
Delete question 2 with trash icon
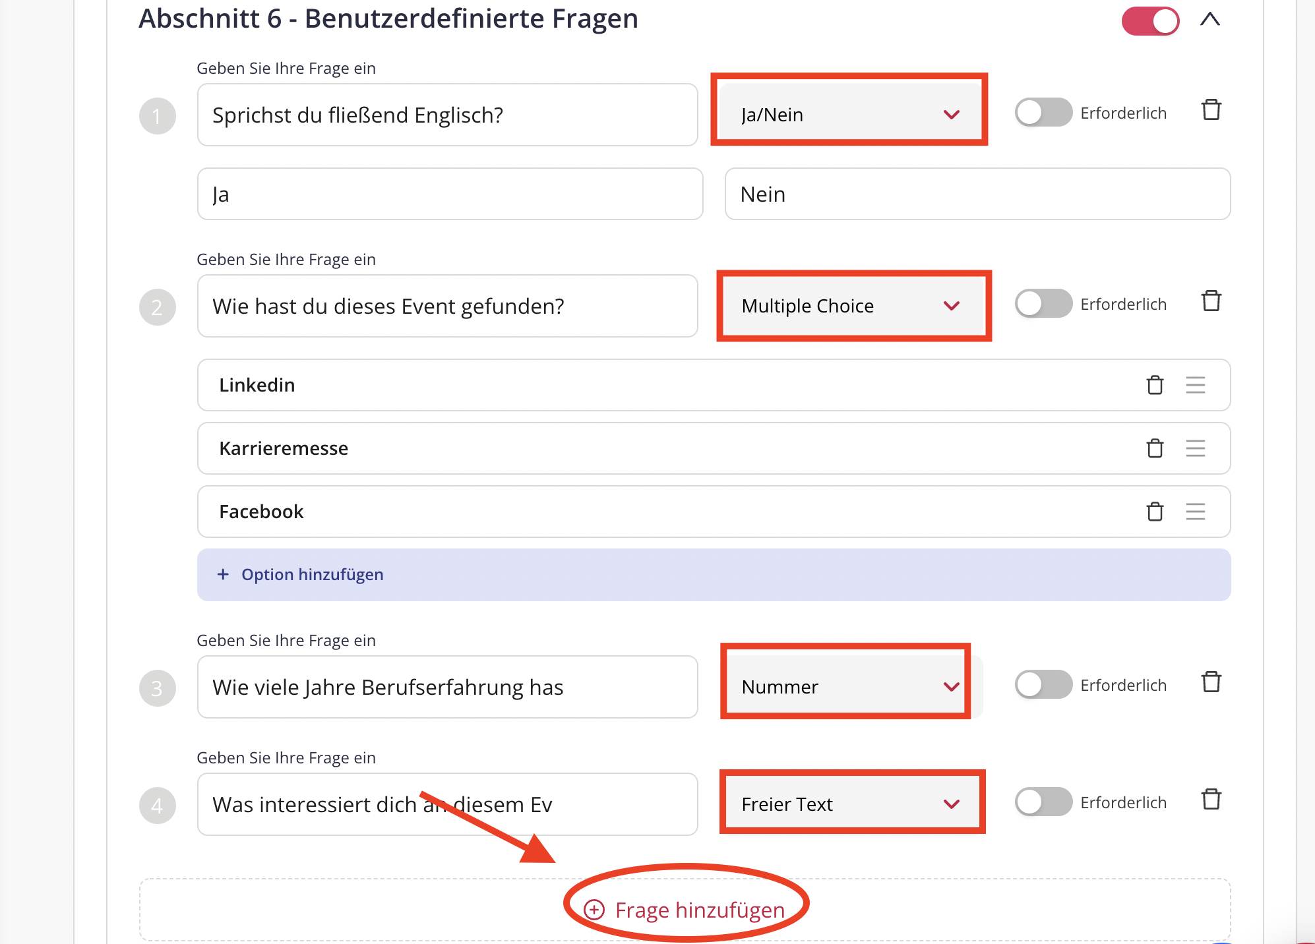point(1211,301)
